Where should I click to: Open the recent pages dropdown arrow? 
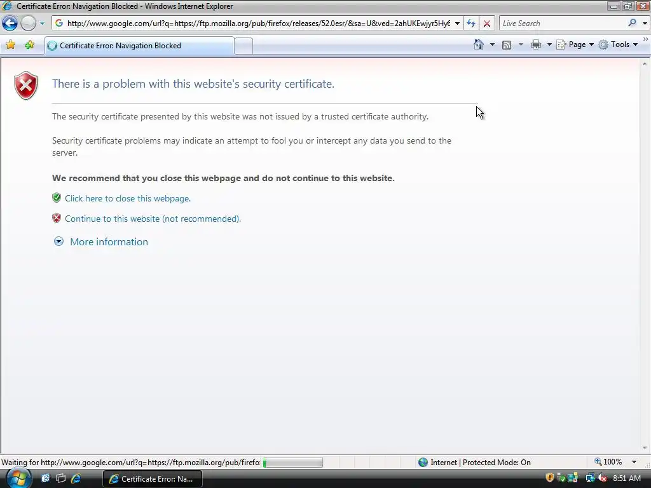point(42,24)
